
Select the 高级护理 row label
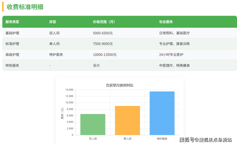pyautogui.click(x=12, y=55)
